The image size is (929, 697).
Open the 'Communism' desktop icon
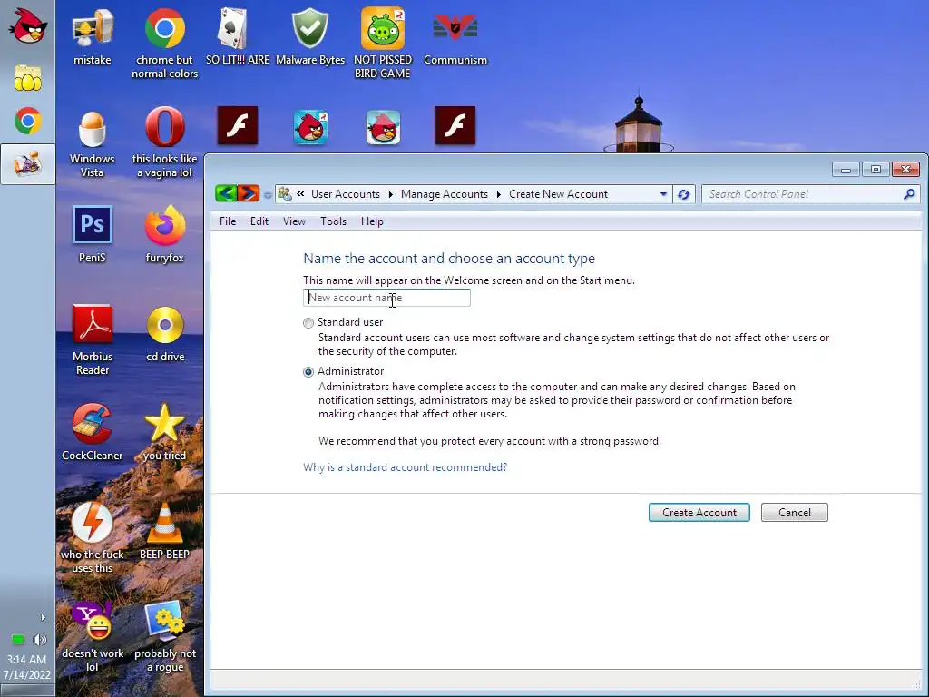[455, 35]
